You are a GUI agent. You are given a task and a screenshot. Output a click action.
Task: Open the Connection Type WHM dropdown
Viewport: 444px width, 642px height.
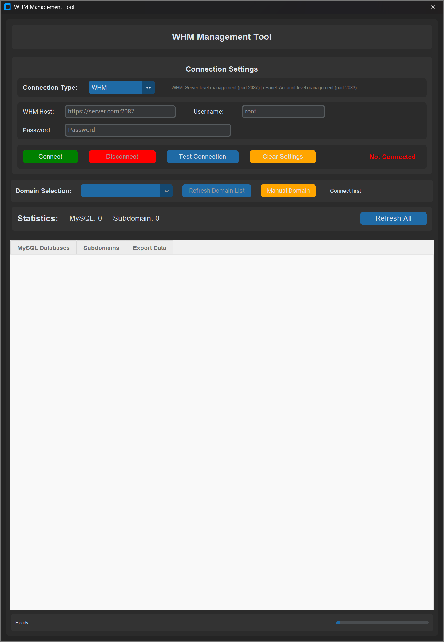[x=122, y=88]
